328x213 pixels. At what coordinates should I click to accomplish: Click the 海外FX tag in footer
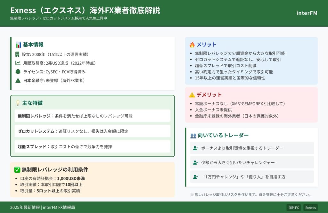coord(293,208)
